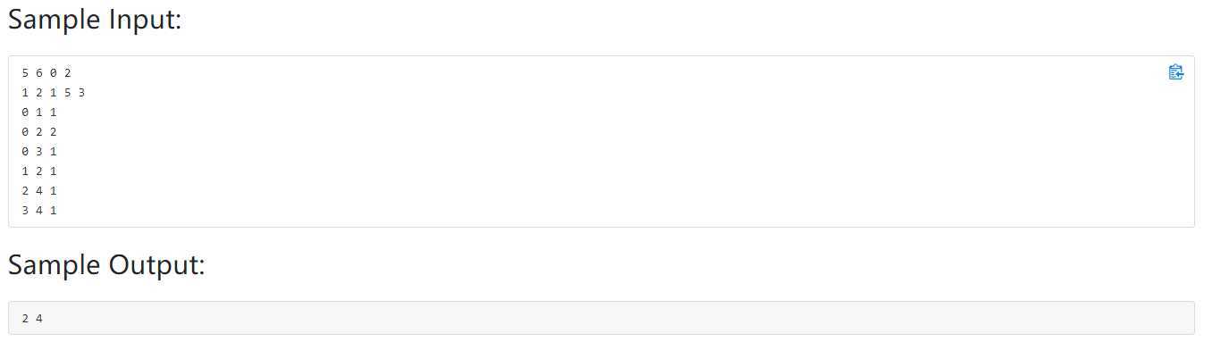The height and width of the screenshot is (342, 1212).
Task: Click the 6 in the first input line
Action: pyautogui.click(x=39, y=72)
